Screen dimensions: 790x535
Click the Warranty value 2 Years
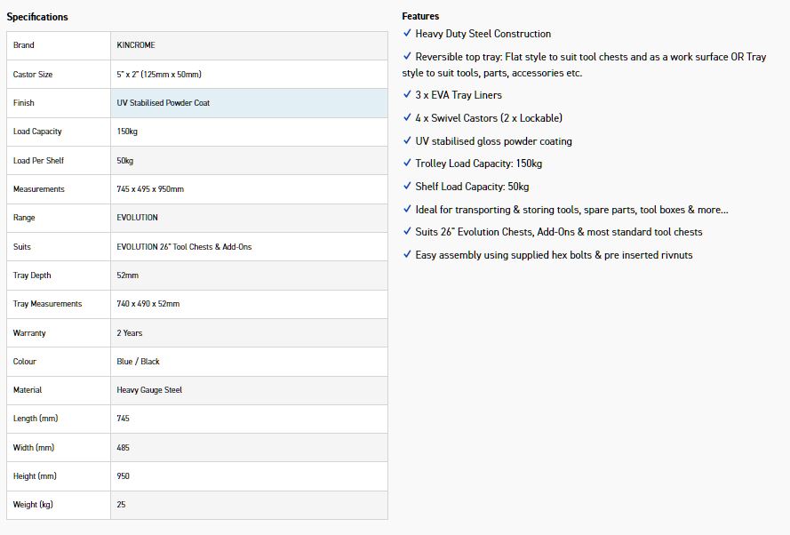[x=130, y=333]
